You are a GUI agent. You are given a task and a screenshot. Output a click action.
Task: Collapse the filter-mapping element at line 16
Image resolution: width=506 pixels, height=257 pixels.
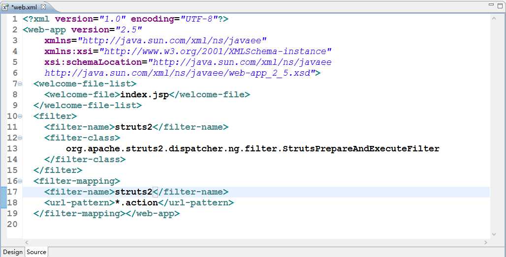20,181
